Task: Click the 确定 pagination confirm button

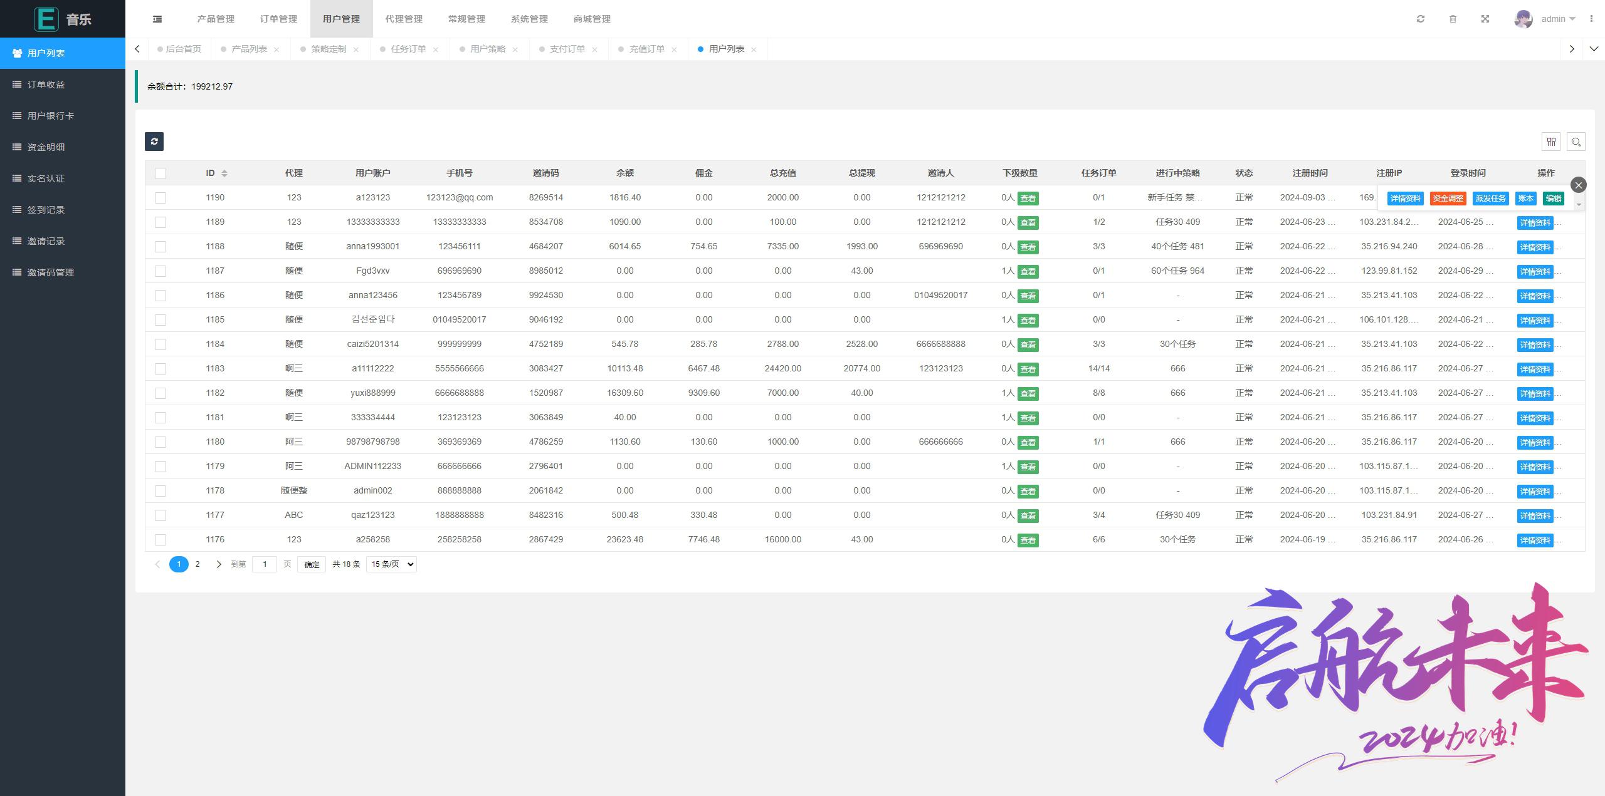Action: 312,564
